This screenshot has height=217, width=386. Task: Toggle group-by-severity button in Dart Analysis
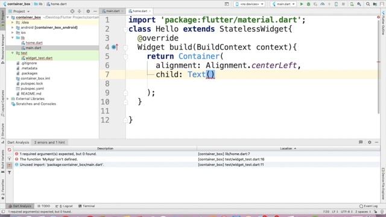pos(10,166)
